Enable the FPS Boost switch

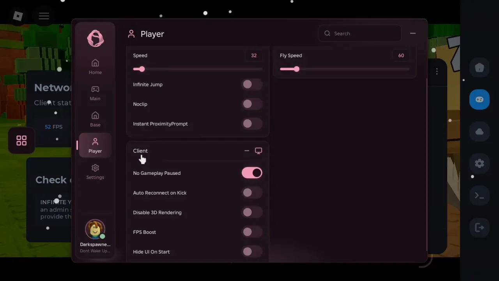pyautogui.click(x=252, y=232)
